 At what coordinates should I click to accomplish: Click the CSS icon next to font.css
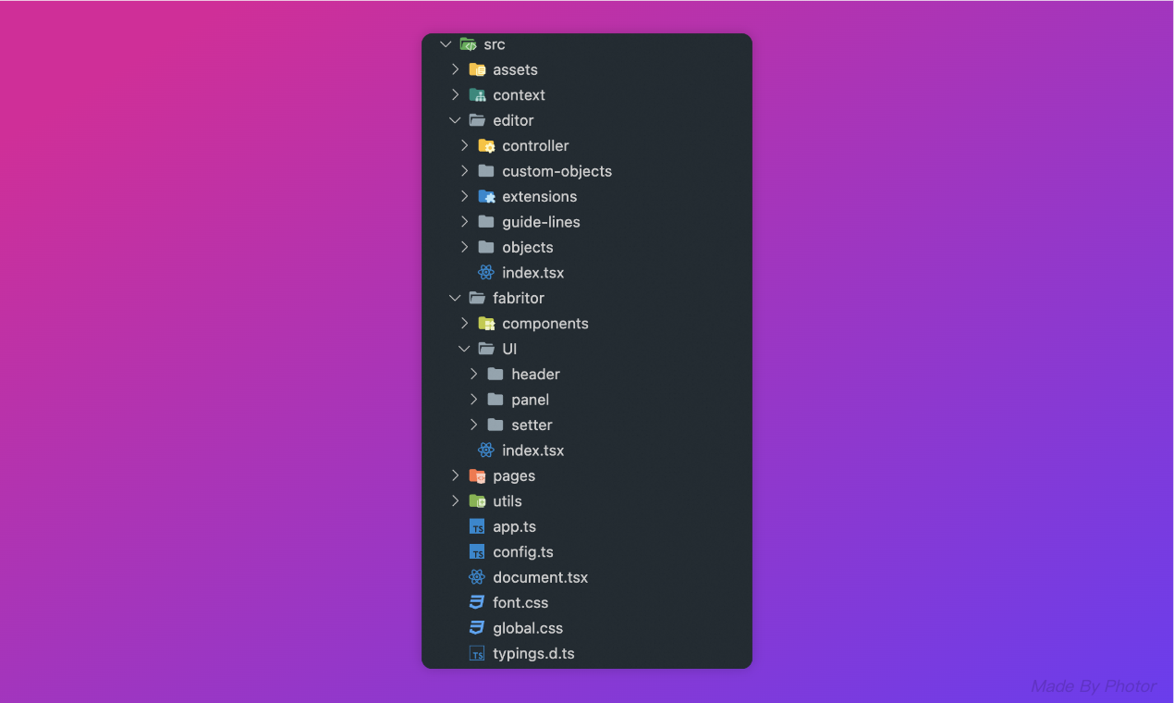point(477,602)
